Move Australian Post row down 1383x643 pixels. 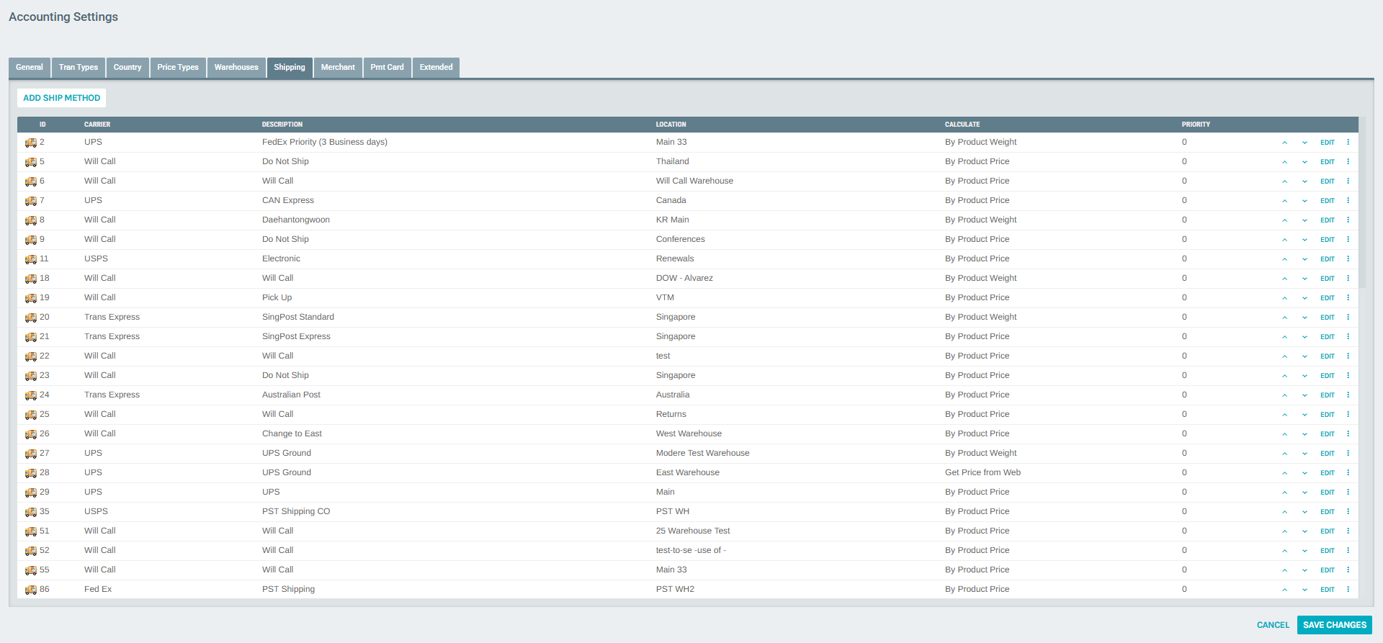coord(1304,395)
